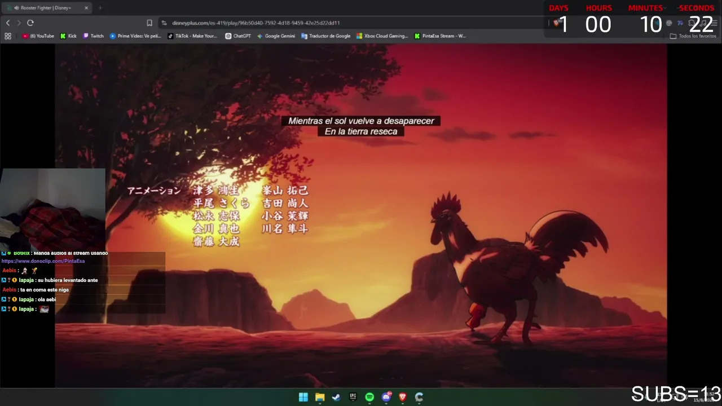722x406 pixels.
Task: Click chat message "su hubiera levantado ante"
Action: pos(68,280)
